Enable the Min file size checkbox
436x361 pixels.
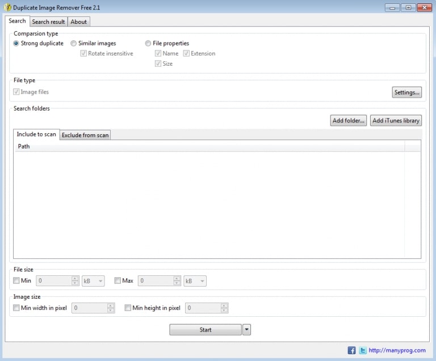pyautogui.click(x=16, y=281)
